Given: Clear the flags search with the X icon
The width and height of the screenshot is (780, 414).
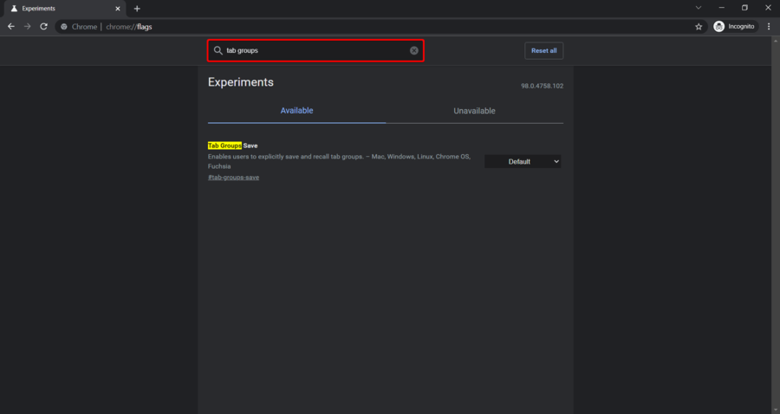Looking at the screenshot, I should click(x=414, y=50).
